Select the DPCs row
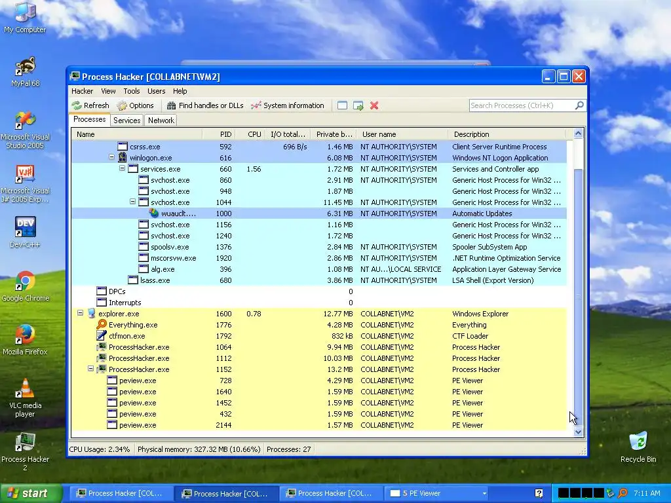Screen dimensions: 671x503 pyautogui.click(x=319, y=291)
